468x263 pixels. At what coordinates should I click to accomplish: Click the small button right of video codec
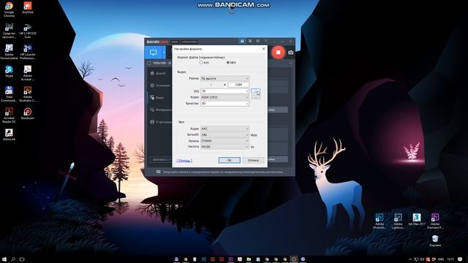coord(255,97)
